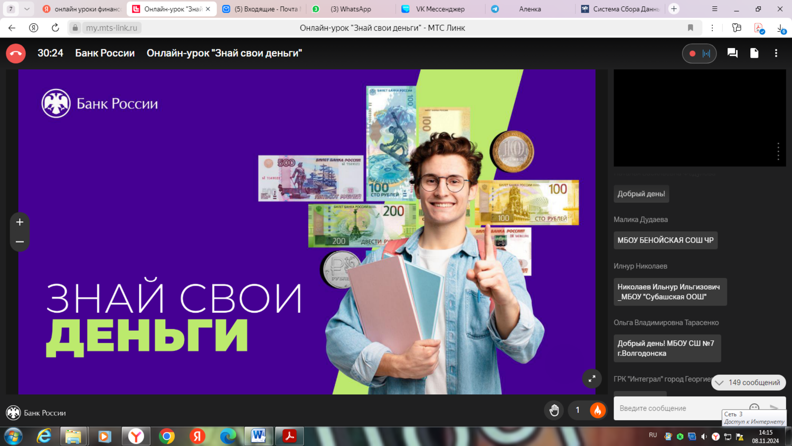
Task: Click the PDF extension icon
Action: (x=759, y=29)
